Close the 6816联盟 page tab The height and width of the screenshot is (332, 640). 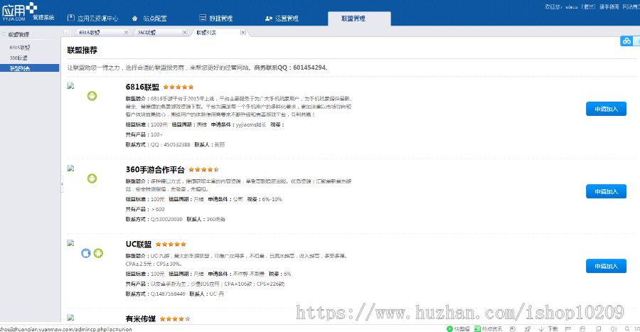point(126,32)
